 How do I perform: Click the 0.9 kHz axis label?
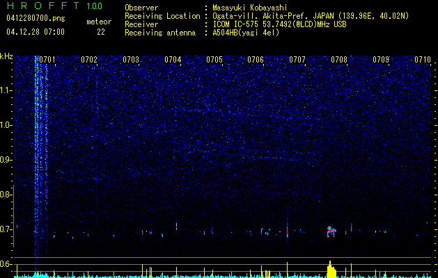tap(6, 160)
